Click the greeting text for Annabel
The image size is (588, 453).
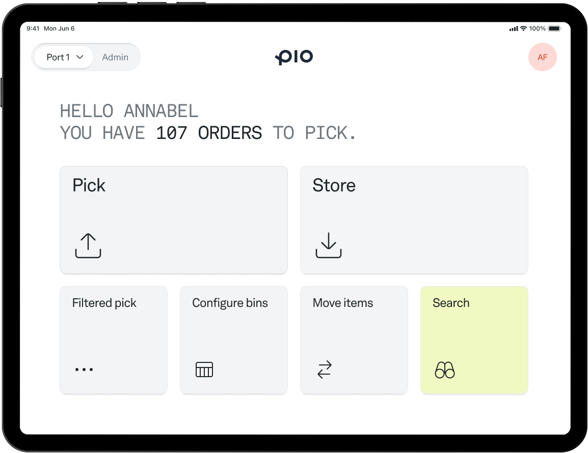(x=129, y=111)
